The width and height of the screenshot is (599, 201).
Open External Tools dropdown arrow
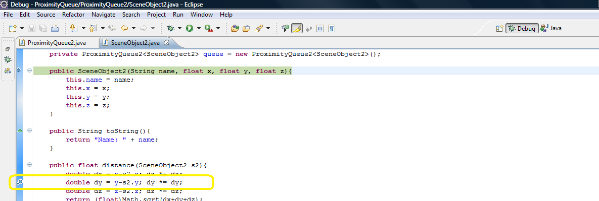point(218,28)
